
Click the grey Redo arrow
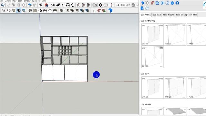click(34, 5)
